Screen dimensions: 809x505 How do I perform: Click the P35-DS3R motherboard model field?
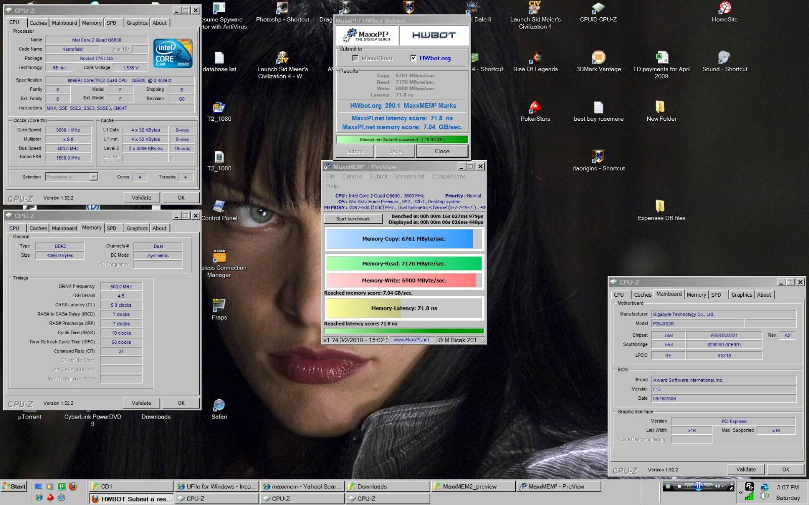697,324
